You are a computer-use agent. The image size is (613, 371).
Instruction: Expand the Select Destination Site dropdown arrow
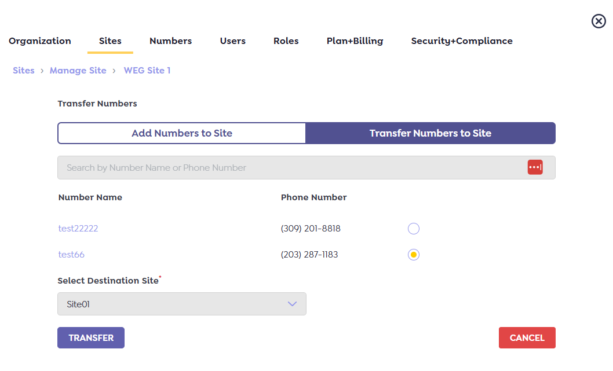292,304
